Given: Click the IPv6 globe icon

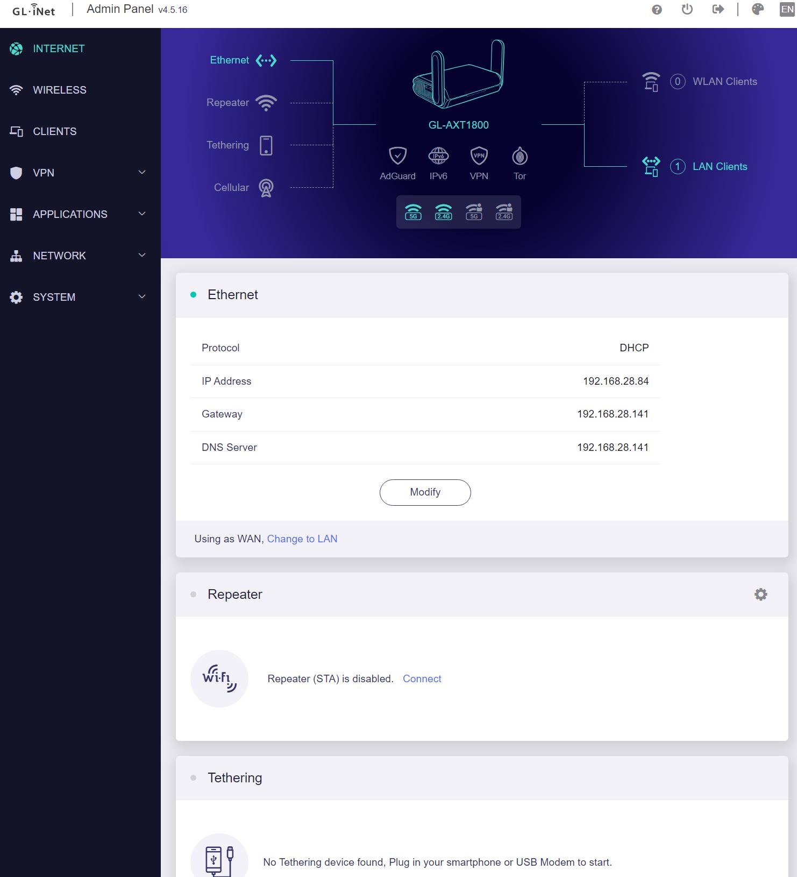Looking at the screenshot, I should (x=438, y=156).
